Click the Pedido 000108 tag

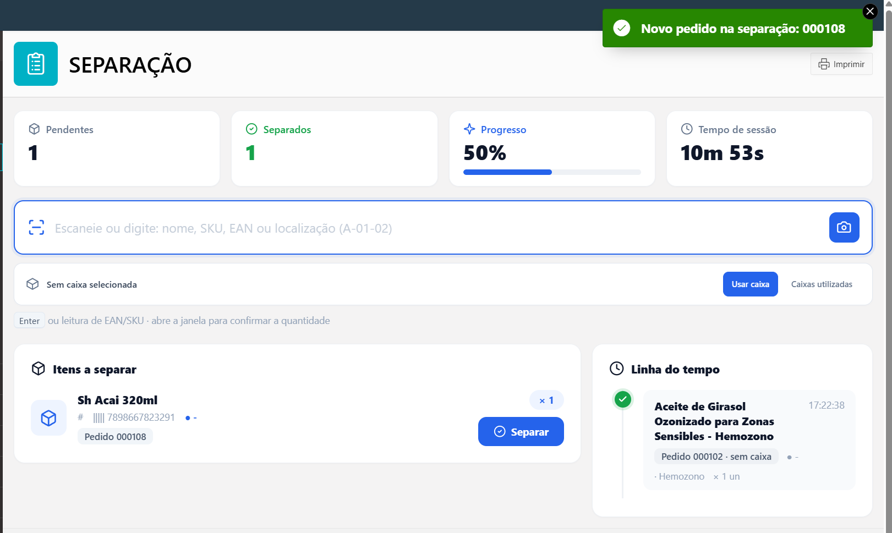click(x=116, y=437)
